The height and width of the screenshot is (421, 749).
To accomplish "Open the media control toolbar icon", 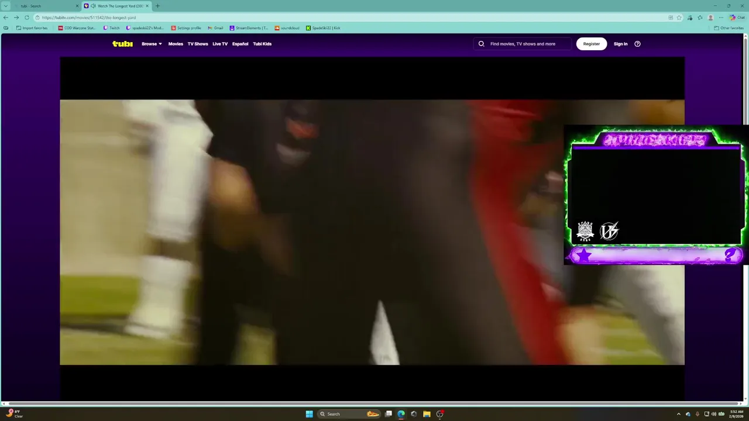I will tap(690, 18).
